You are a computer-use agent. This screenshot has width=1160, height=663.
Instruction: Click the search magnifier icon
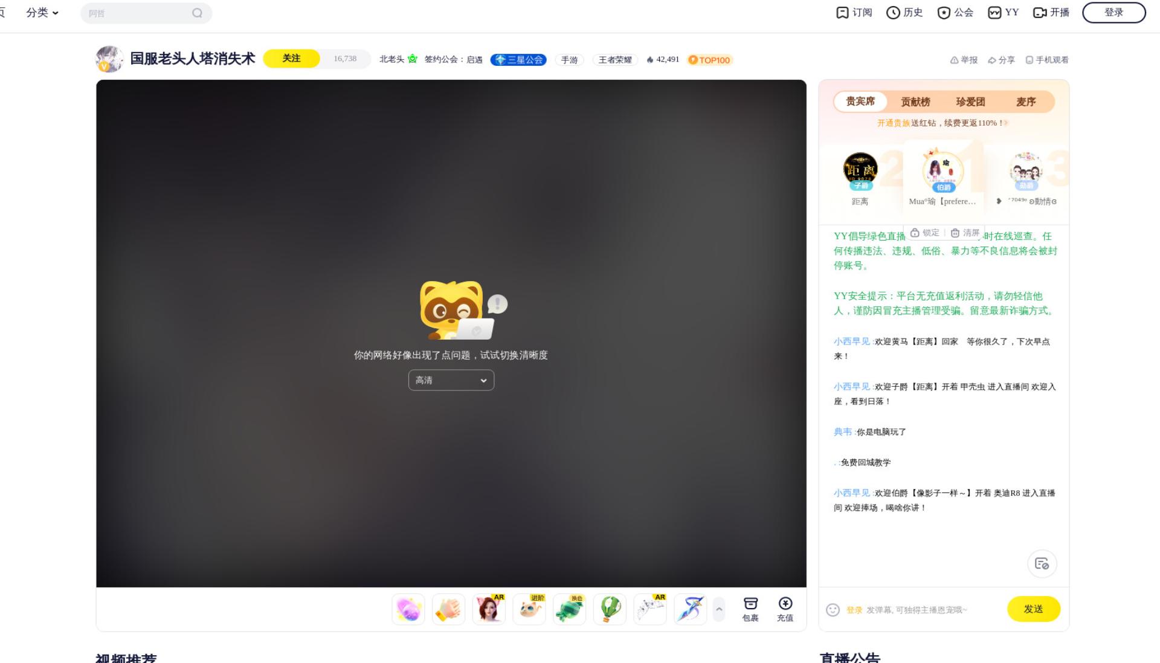[x=197, y=13]
